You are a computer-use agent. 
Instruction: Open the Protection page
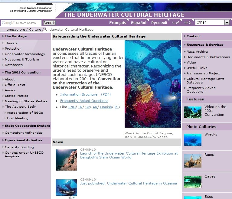13,48
